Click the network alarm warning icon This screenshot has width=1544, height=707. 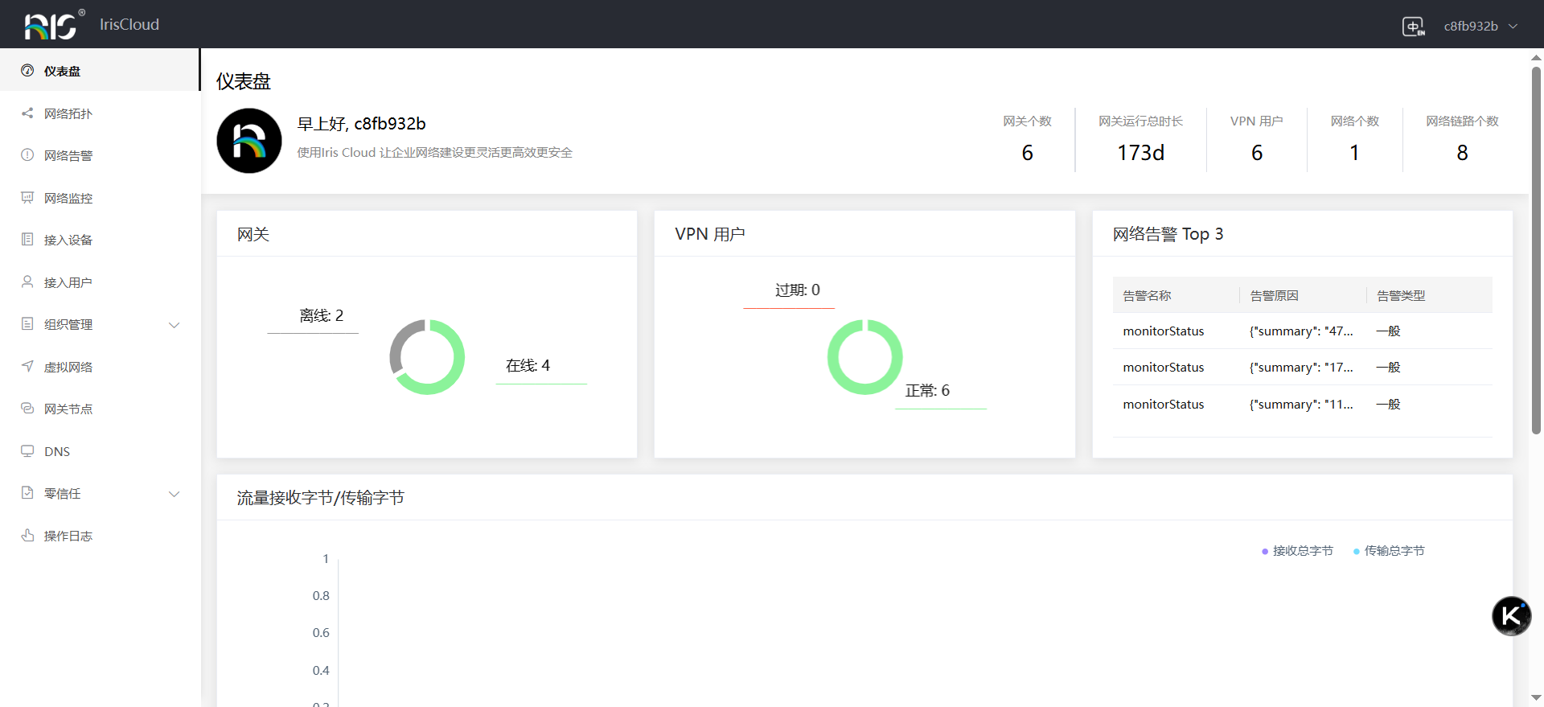27,155
